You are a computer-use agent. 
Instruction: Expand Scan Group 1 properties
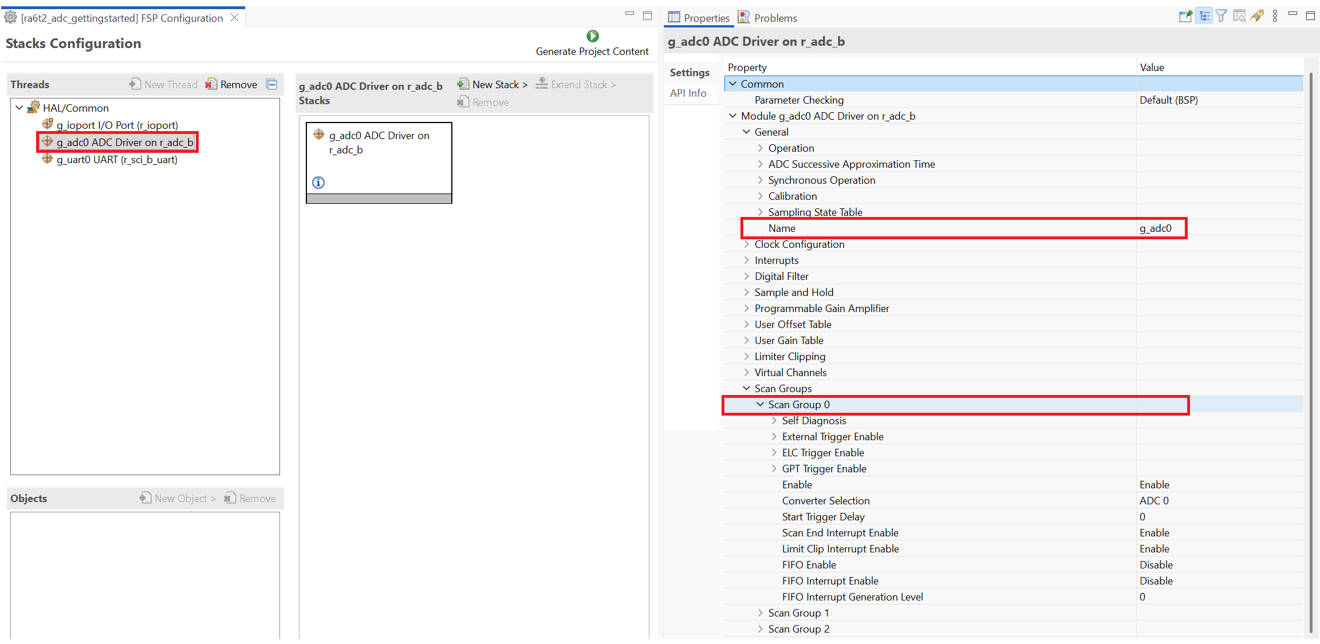click(760, 613)
